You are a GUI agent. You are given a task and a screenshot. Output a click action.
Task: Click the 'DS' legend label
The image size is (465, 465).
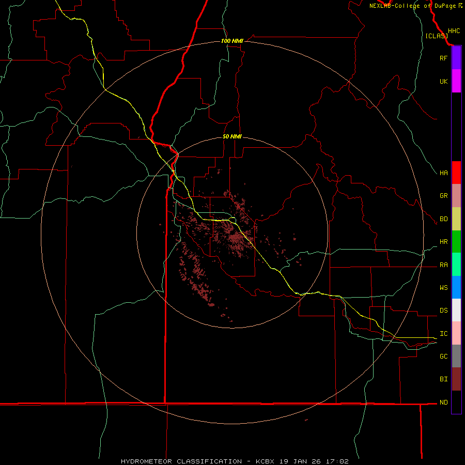coord(443,311)
